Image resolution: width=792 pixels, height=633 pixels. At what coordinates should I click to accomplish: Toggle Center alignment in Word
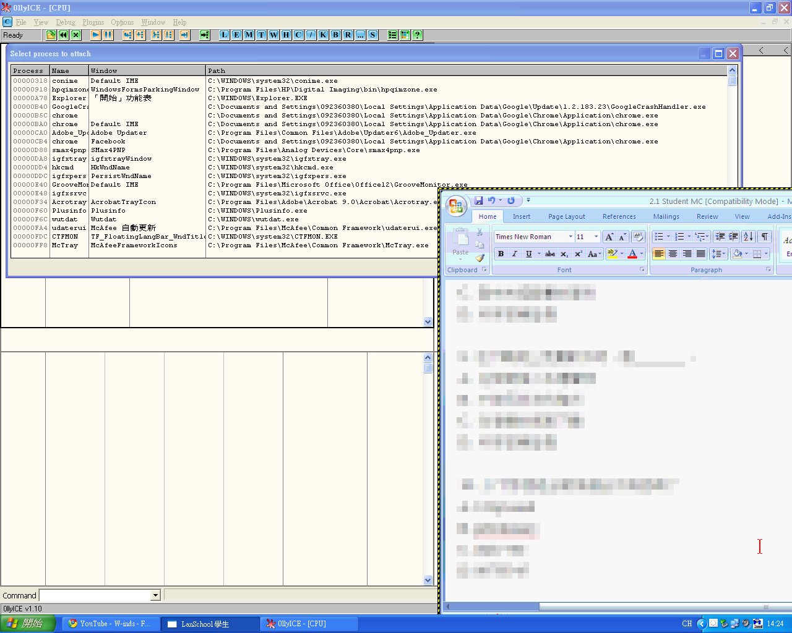pos(673,254)
